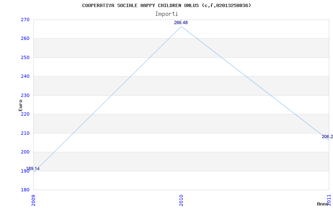Click the 260 y-axis value
Image resolution: width=333 pixels, height=208 pixels.
[25, 39]
